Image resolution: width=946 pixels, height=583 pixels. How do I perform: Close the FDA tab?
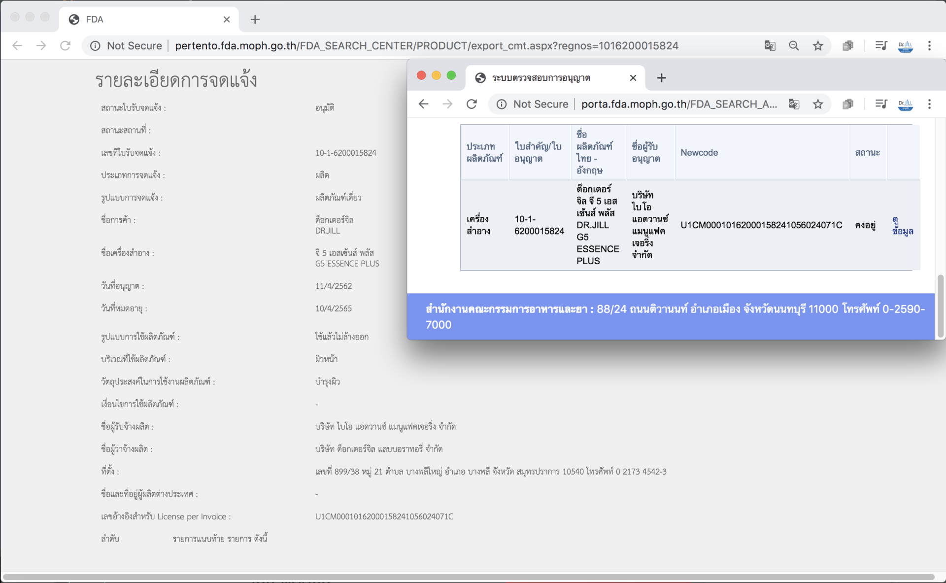click(x=227, y=19)
